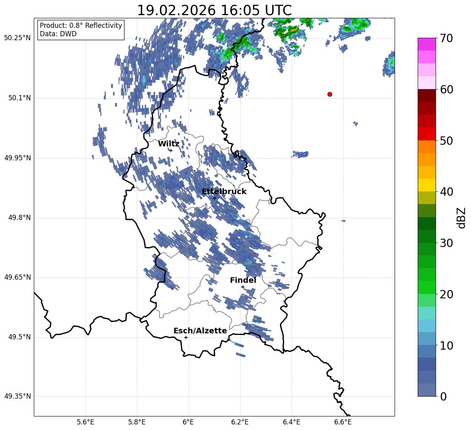Pick the yellow colorbar segment at 40
The height and width of the screenshot is (430, 471).
[426, 185]
